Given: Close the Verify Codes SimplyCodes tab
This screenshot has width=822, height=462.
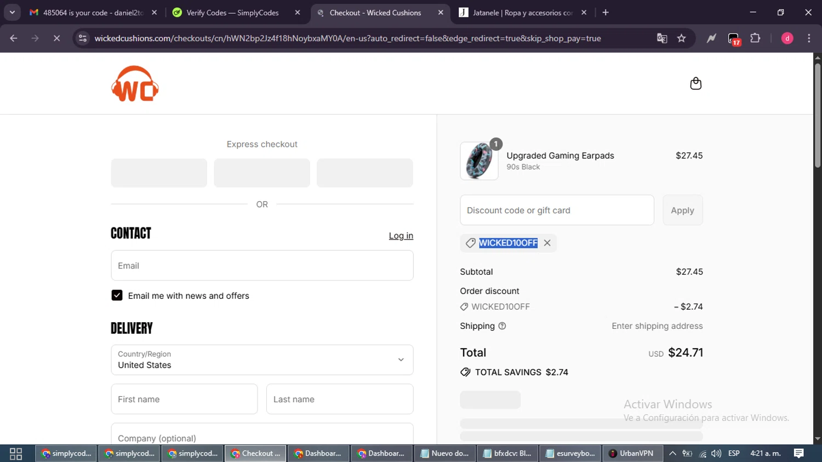Looking at the screenshot, I should click(298, 13).
